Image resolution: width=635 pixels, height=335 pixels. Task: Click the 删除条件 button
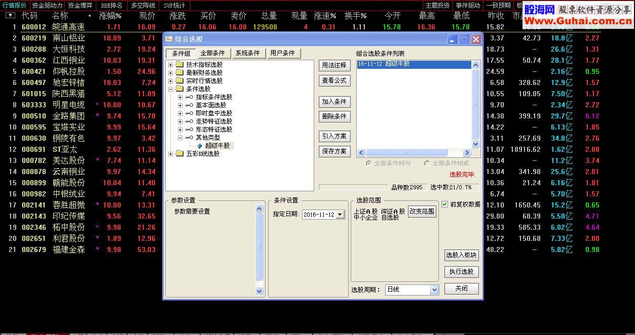(x=334, y=116)
